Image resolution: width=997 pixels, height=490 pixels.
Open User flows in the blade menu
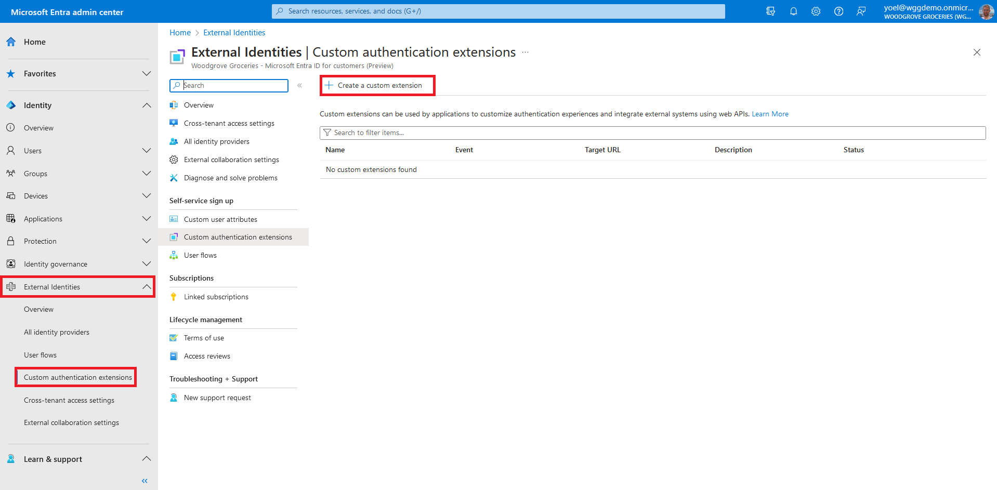click(200, 255)
